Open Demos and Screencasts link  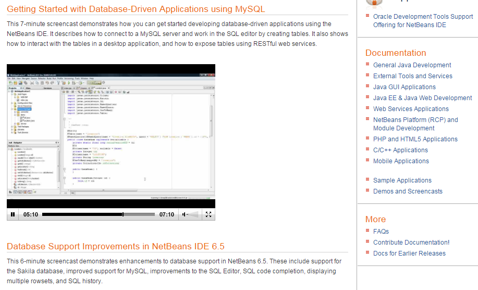tap(408, 191)
